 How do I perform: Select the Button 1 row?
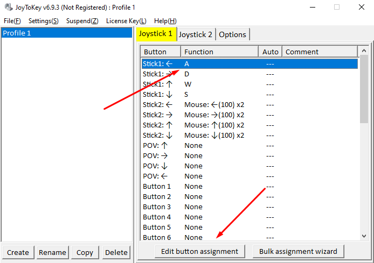click(250, 187)
